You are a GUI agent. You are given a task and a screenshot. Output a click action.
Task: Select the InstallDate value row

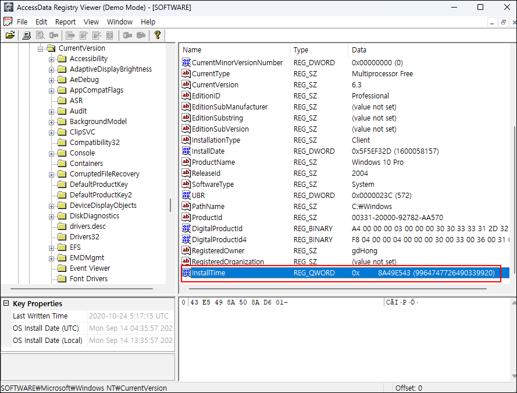(x=345, y=151)
